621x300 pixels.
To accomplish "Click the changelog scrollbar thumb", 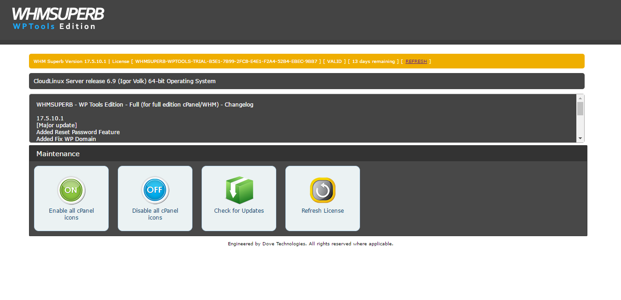I will pyautogui.click(x=580, y=108).
